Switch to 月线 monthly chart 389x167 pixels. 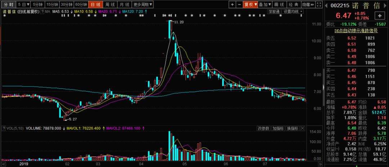(124, 4)
